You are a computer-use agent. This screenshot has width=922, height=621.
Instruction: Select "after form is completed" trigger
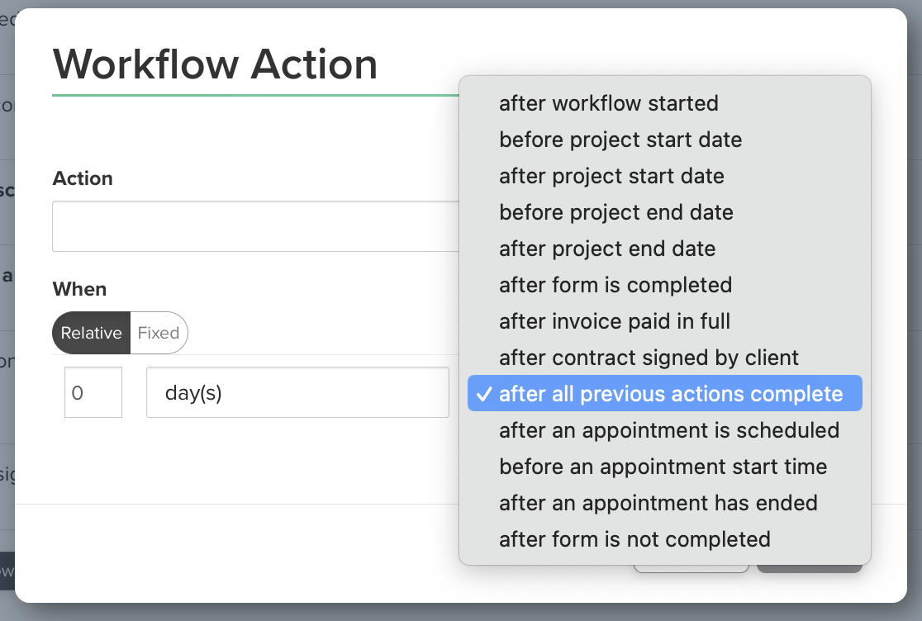pyautogui.click(x=615, y=285)
